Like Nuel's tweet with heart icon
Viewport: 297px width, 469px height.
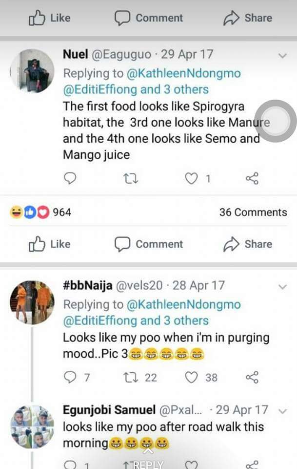tap(191, 179)
